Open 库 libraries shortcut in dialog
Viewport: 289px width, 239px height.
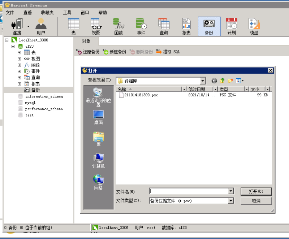98,139
